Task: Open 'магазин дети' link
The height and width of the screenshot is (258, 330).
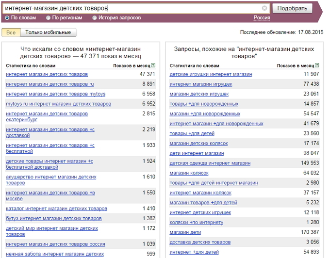Action: [x=185, y=232]
